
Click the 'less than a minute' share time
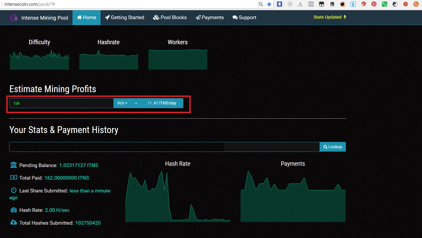point(90,191)
